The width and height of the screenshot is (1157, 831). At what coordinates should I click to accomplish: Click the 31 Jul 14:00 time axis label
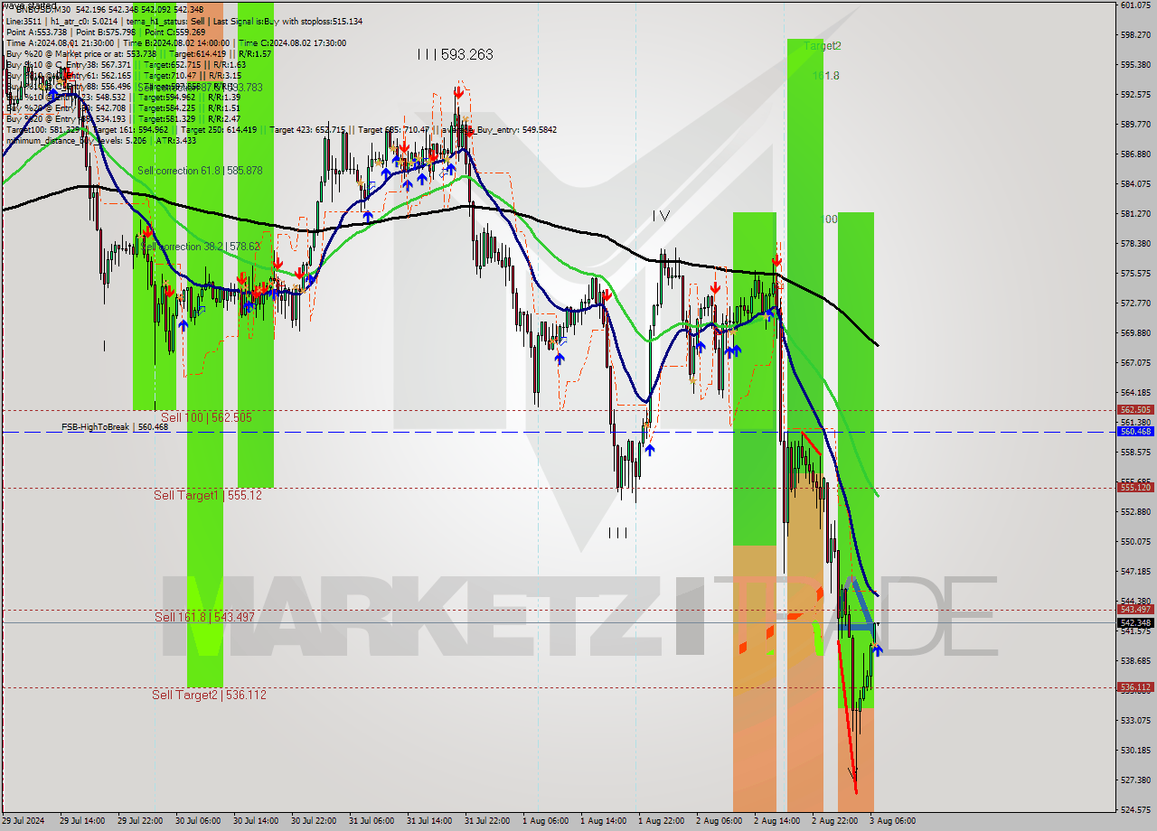pos(429,821)
